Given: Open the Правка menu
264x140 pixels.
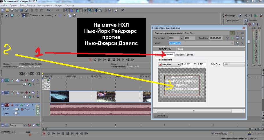Looking at the screenshot, I should 13,5.
